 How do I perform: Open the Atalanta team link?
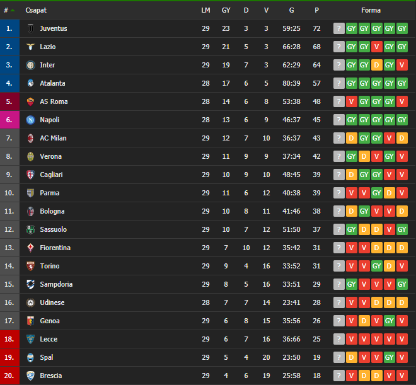coord(52,83)
